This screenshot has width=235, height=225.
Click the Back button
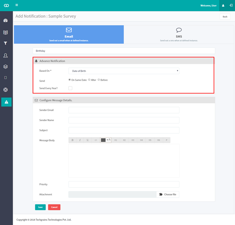pyautogui.click(x=225, y=16)
